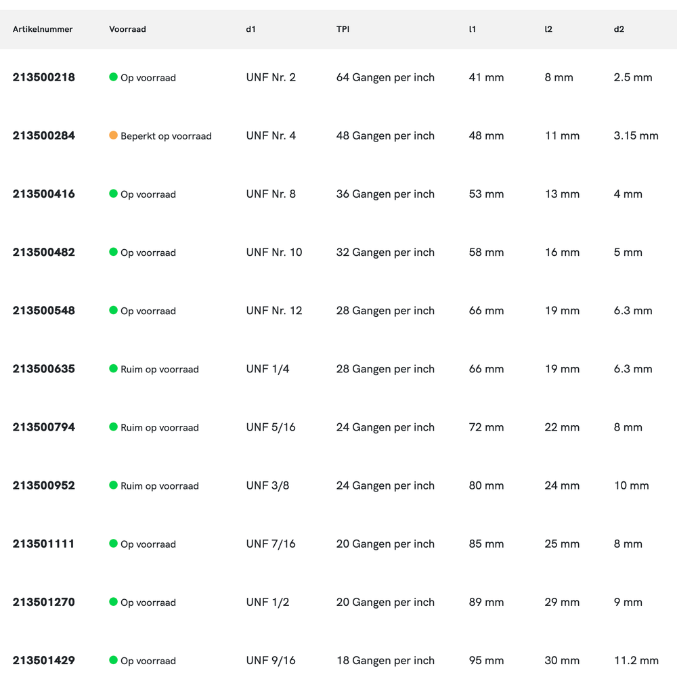The image size is (677, 677).
Task: Click article number 213500952
Action: [x=44, y=485]
